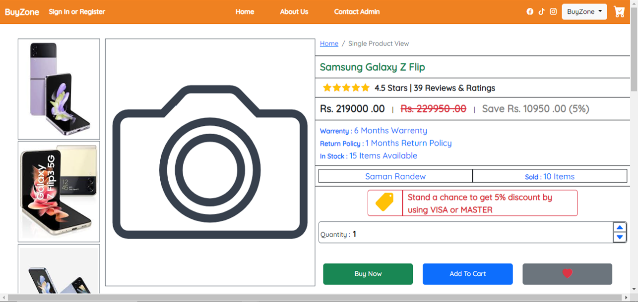Decrease quantity with down arrow

[x=620, y=237]
